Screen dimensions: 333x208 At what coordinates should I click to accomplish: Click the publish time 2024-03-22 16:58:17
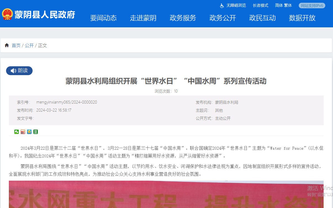(54, 110)
